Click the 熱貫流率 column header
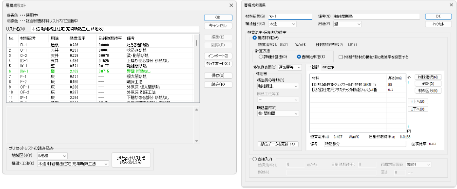Viewport: 457px width, 189px height. click(82, 38)
